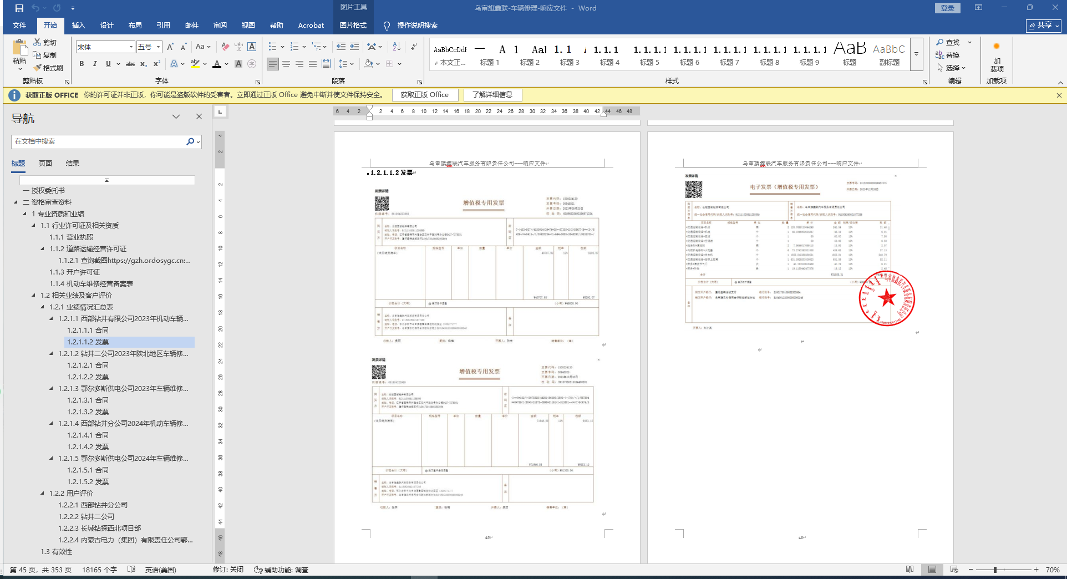Toggle character shading button

tap(238, 64)
